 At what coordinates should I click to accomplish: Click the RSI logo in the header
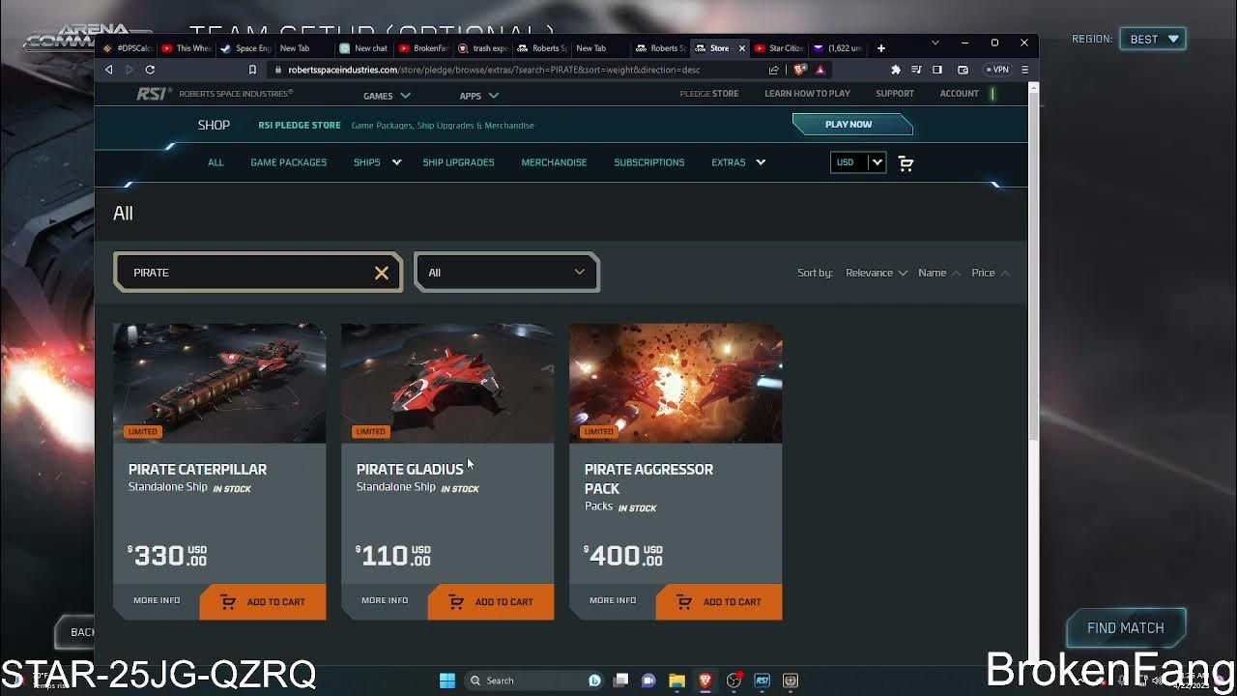(154, 94)
